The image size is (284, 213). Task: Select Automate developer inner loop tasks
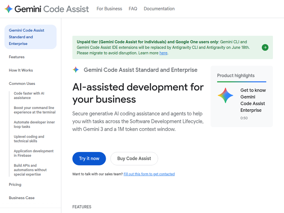click(x=34, y=124)
